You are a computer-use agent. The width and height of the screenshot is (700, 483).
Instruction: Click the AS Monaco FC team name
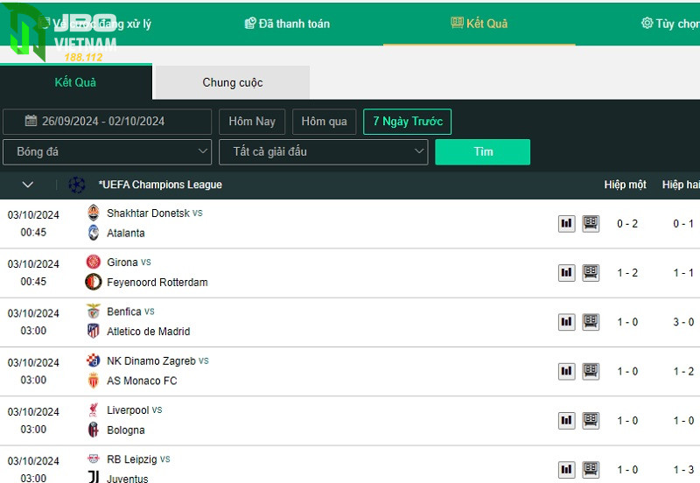tap(142, 381)
